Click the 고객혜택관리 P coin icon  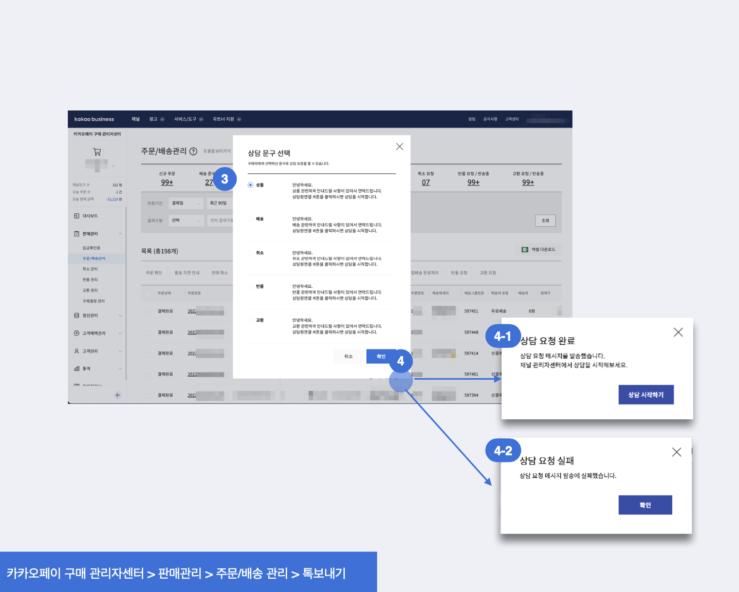click(x=77, y=333)
